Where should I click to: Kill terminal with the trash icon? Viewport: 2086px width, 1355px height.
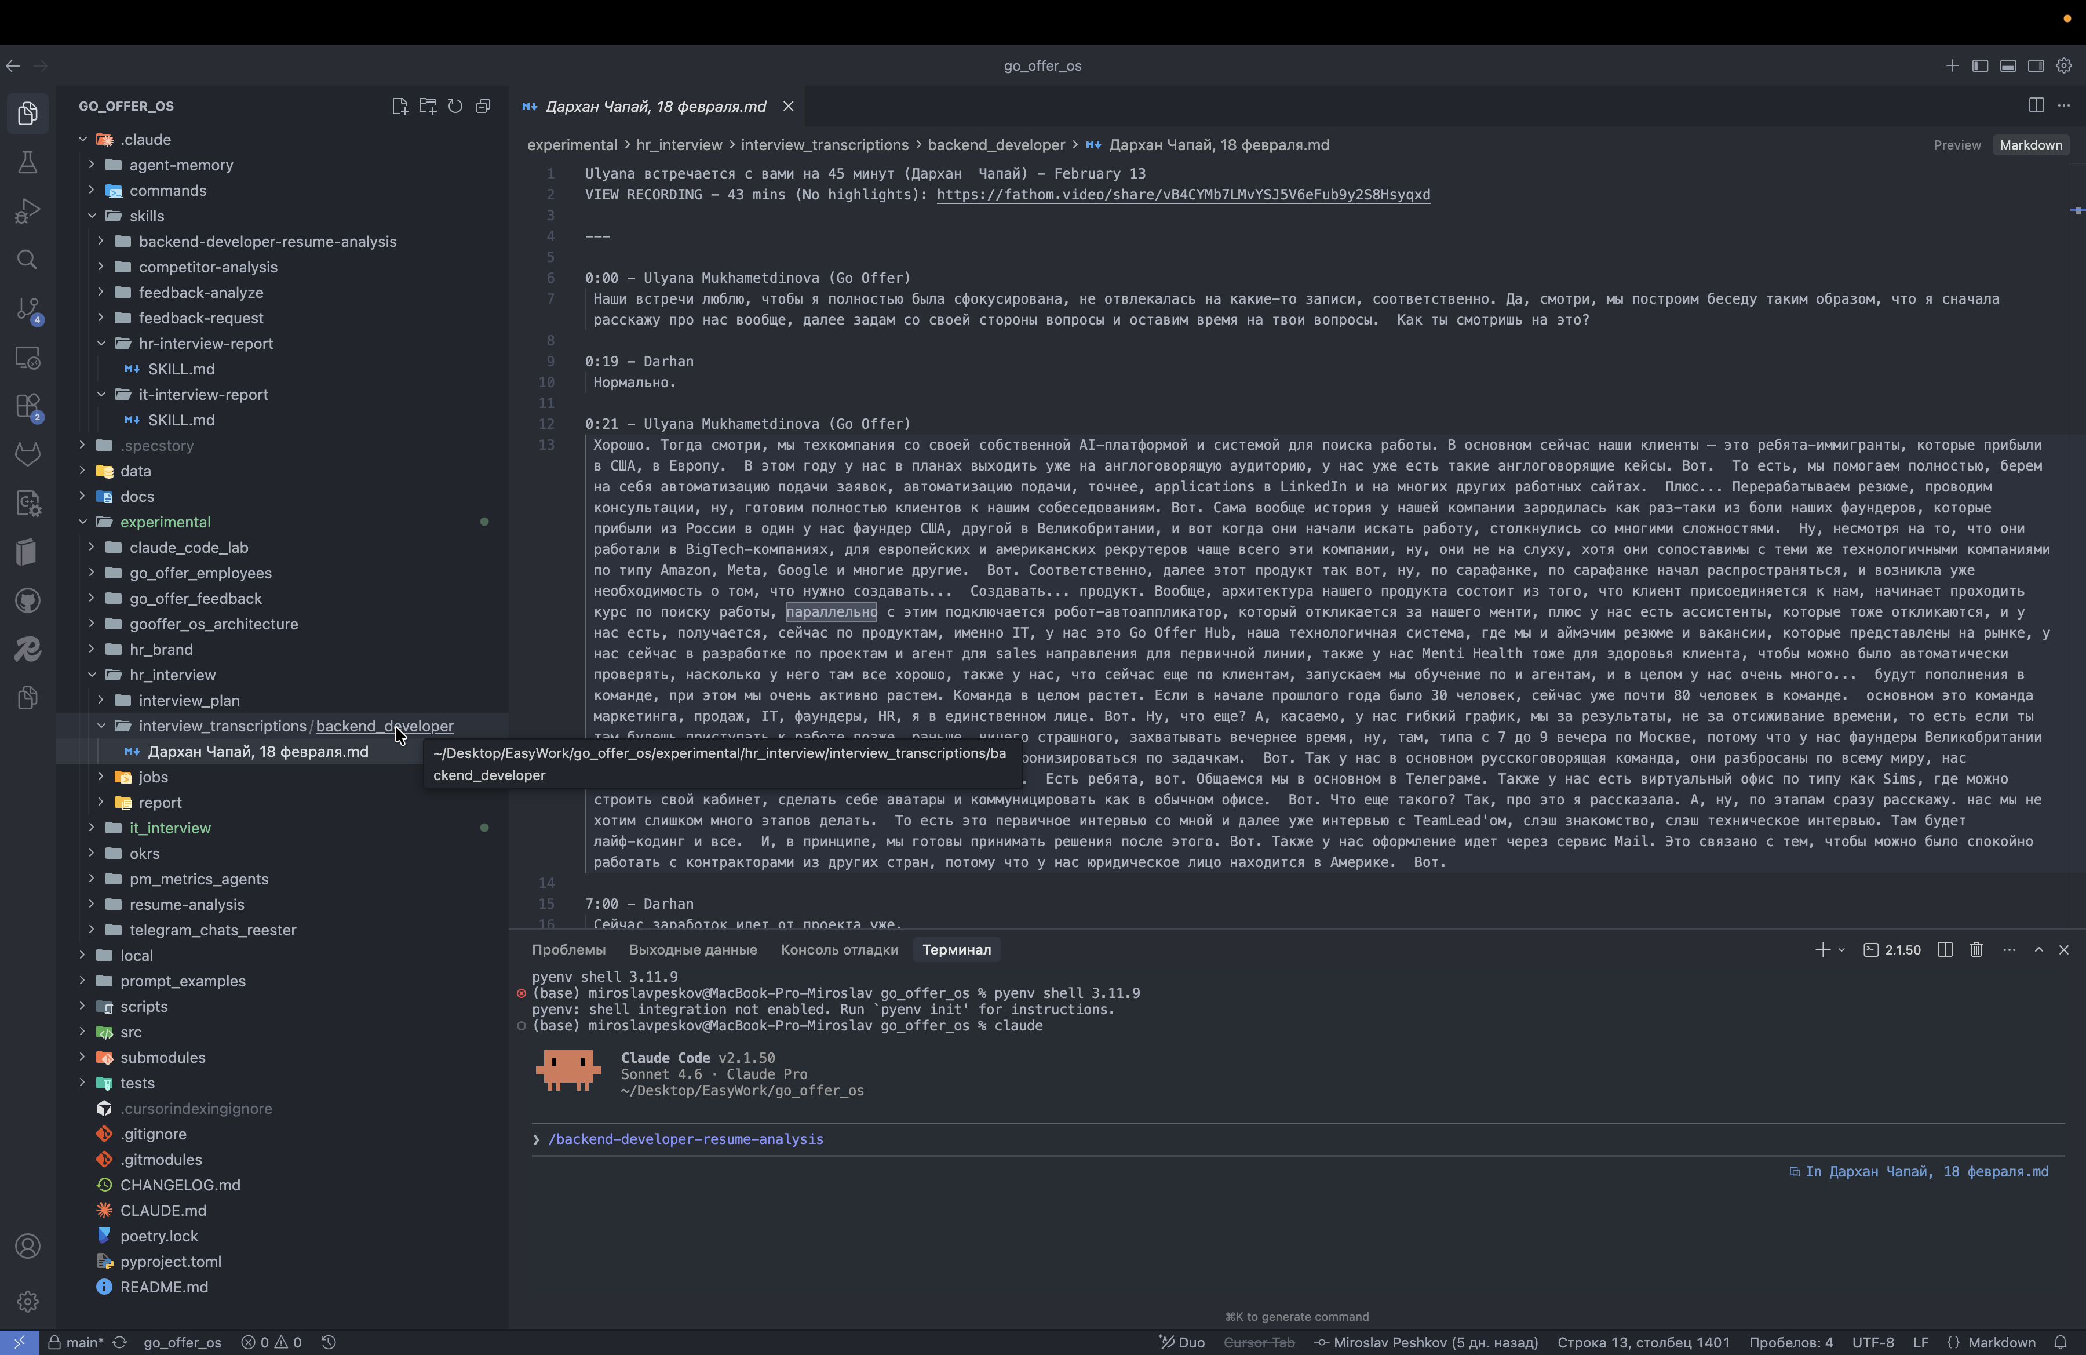click(1976, 949)
